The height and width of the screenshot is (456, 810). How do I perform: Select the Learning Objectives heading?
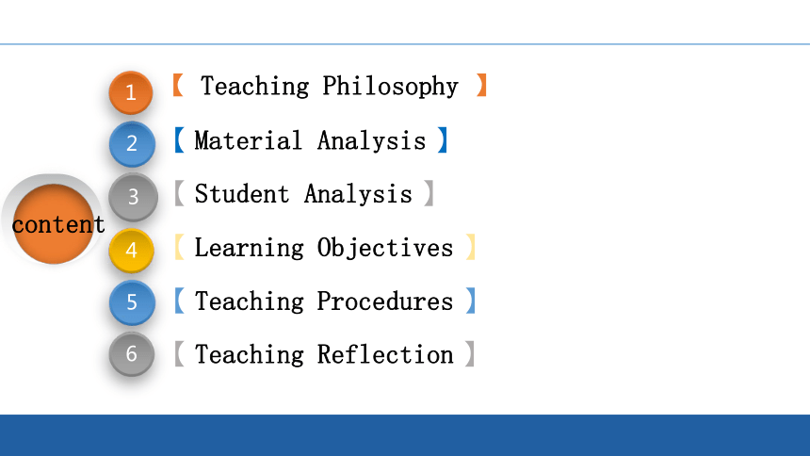[324, 247]
